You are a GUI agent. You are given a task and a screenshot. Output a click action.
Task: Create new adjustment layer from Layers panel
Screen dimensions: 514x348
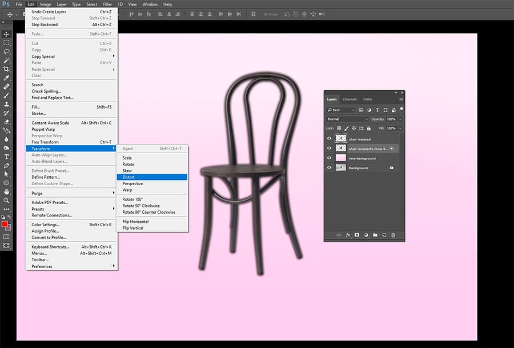366,235
